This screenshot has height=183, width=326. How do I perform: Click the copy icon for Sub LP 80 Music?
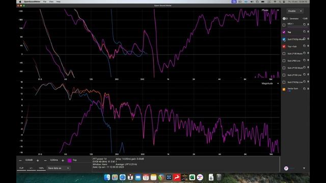[x=305, y=53]
